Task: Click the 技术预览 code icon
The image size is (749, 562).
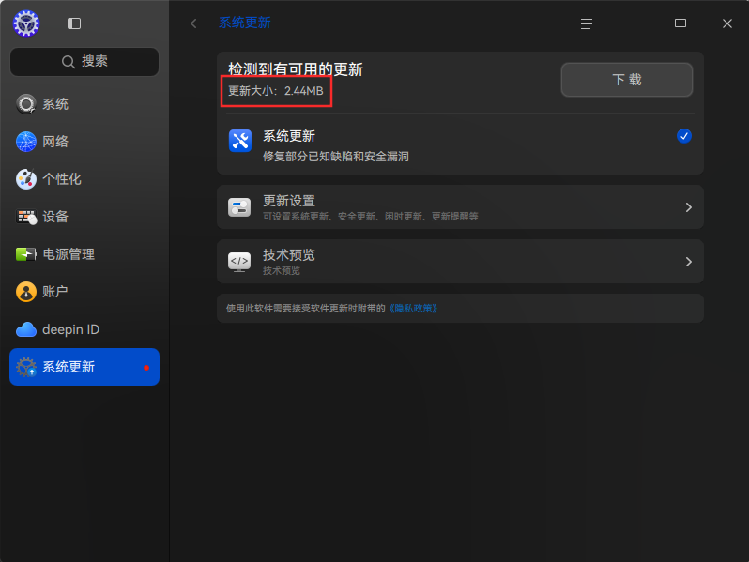Action: coord(239,262)
